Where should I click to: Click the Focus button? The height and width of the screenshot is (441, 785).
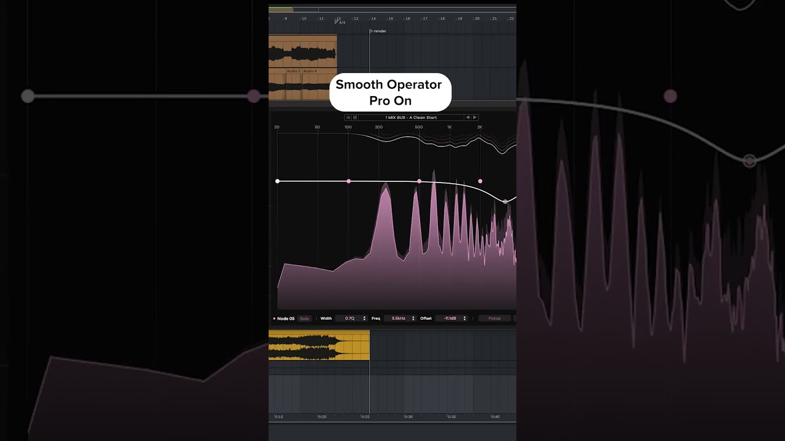pyautogui.click(x=494, y=318)
